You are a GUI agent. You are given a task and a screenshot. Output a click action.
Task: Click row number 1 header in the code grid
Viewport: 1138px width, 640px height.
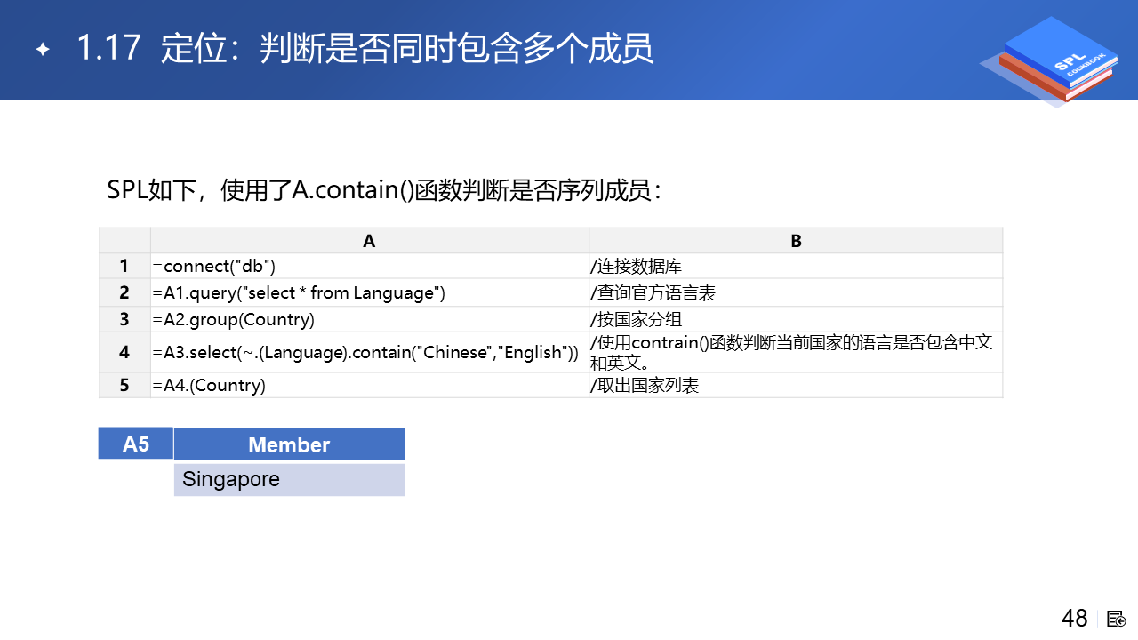pos(124,266)
